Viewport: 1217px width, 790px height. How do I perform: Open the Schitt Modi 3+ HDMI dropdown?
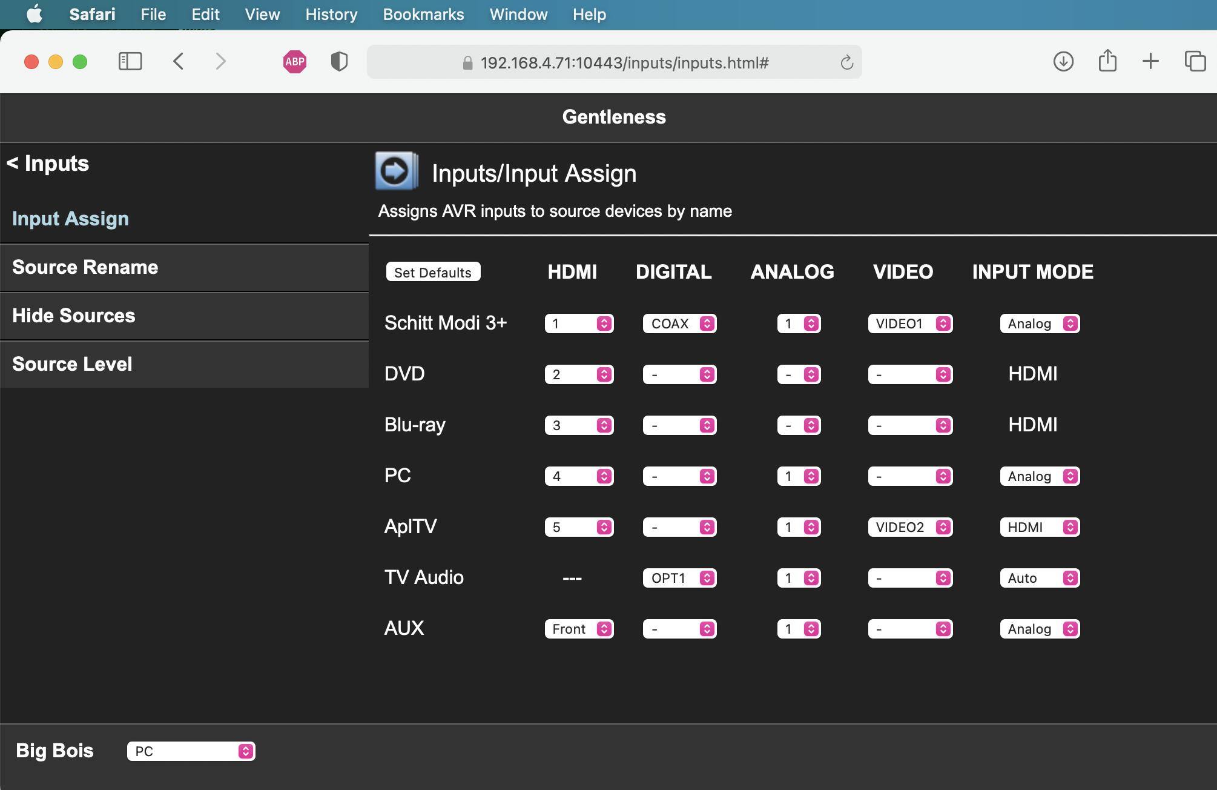point(579,324)
